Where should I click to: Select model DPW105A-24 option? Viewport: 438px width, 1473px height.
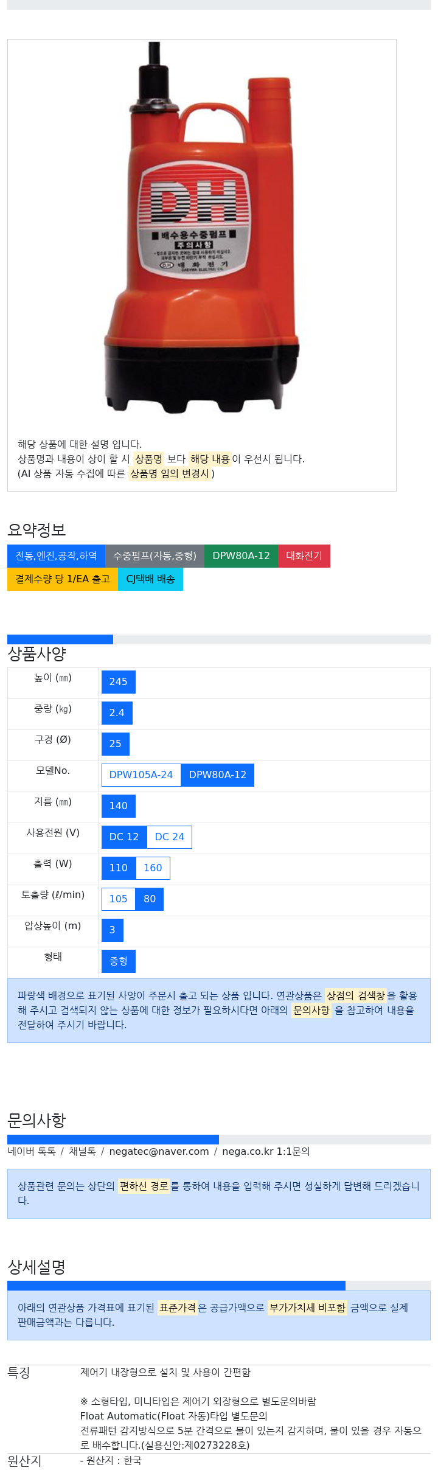[x=141, y=775]
